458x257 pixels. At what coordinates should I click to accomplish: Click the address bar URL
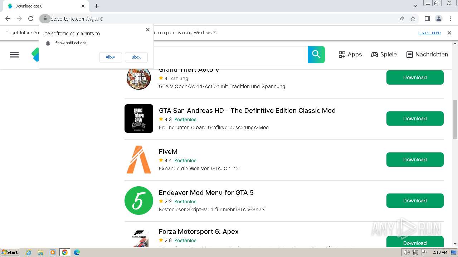[77, 19]
